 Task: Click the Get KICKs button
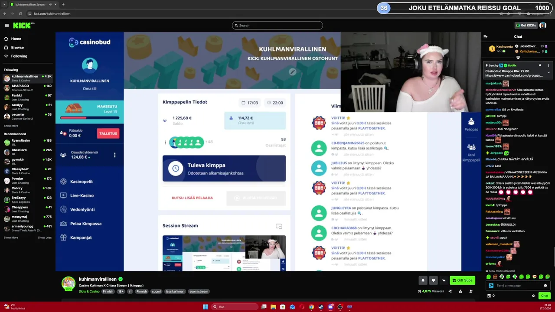pos(526,26)
